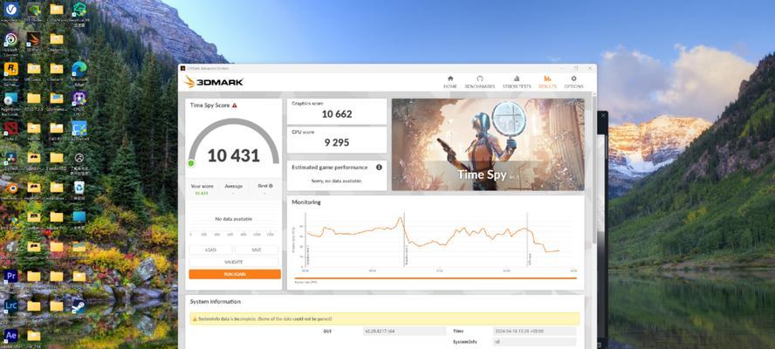
Task: Open the green hexagon app shortcut
Action: point(79,12)
